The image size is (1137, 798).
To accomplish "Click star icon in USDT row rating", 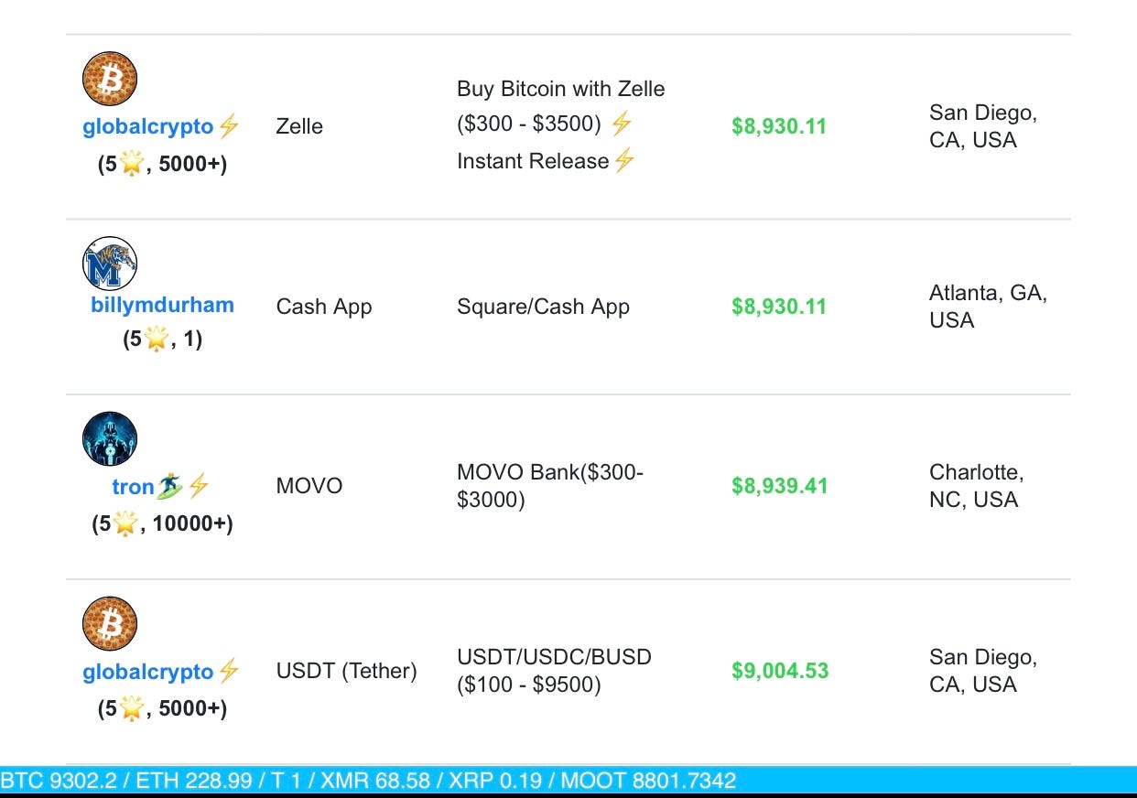I will pos(132,709).
